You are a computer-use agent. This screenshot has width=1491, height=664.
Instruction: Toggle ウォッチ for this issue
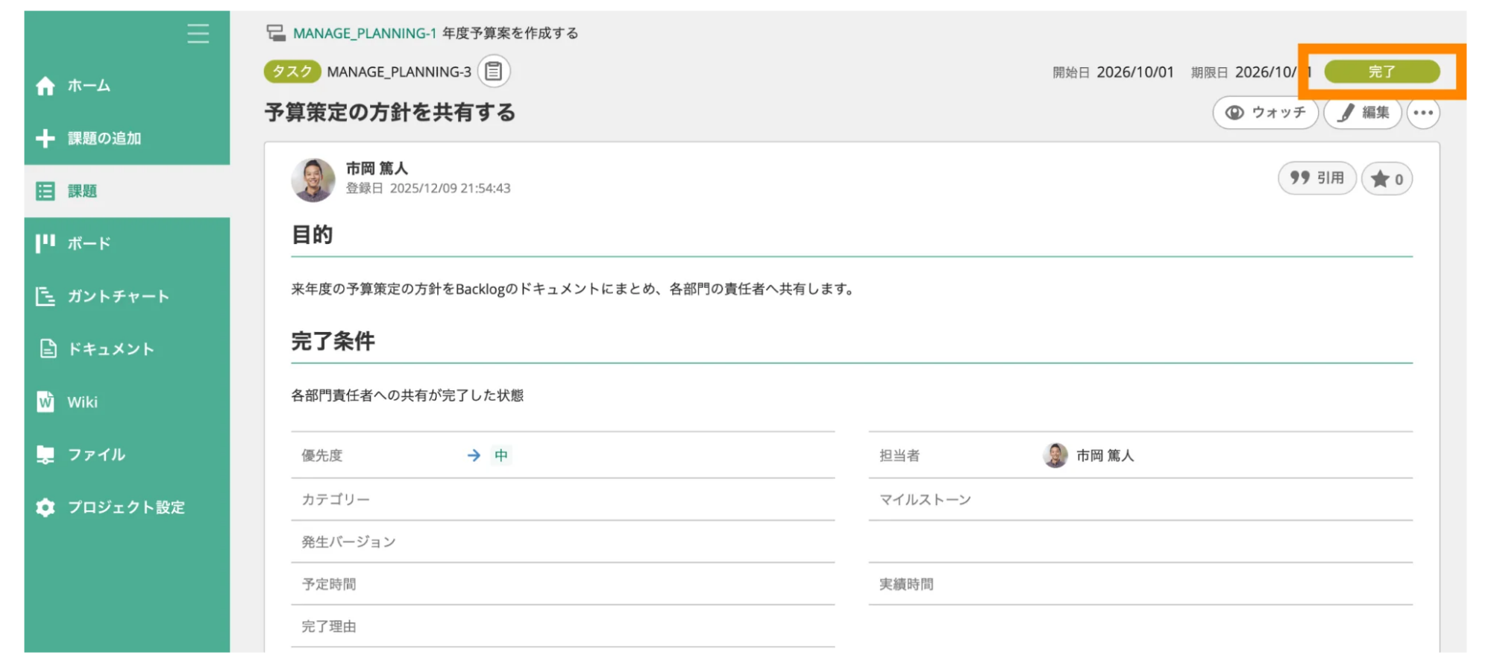(x=1266, y=113)
